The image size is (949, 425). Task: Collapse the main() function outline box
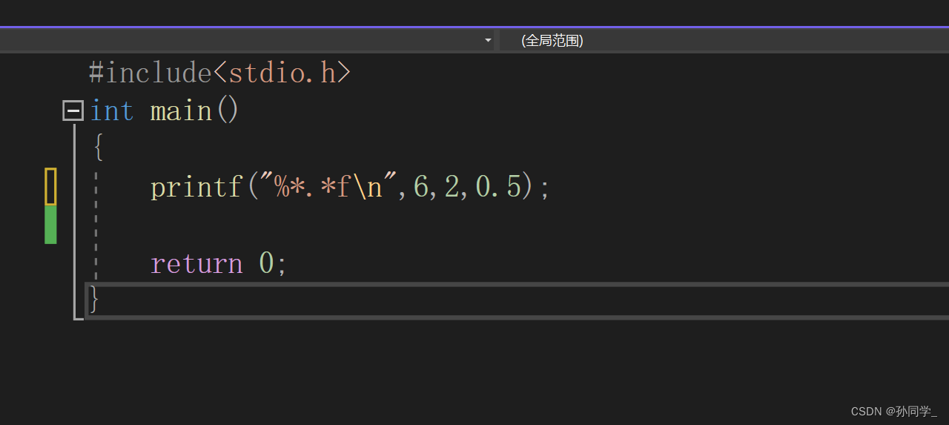(73, 111)
